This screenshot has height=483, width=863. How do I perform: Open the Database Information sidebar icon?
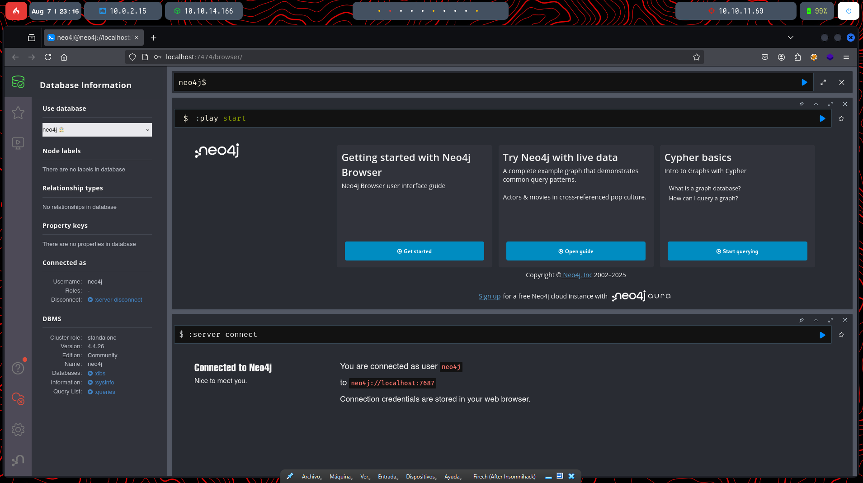(x=18, y=82)
